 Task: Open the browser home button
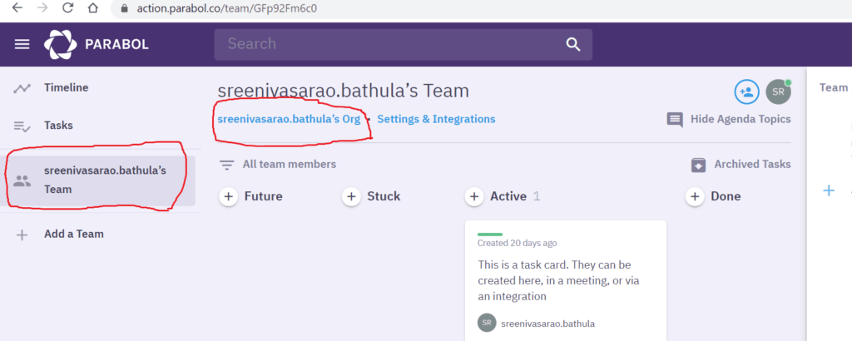click(93, 8)
